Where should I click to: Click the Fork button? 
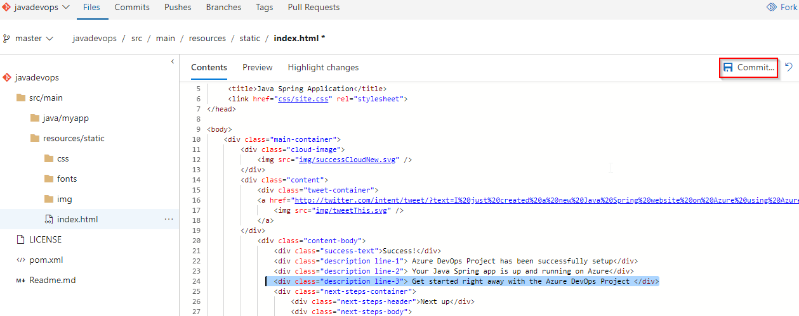781,8
